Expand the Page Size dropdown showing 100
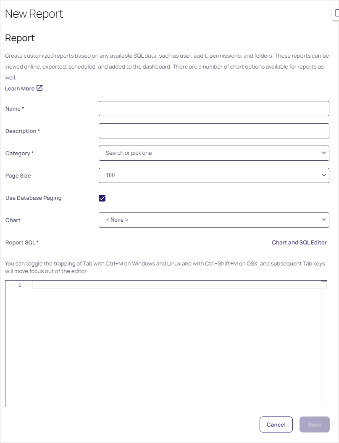 [210, 175]
